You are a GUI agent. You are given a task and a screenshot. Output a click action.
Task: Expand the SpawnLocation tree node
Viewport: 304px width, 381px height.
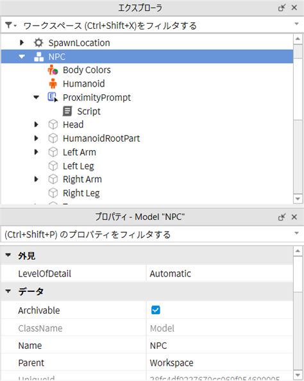click(22, 43)
